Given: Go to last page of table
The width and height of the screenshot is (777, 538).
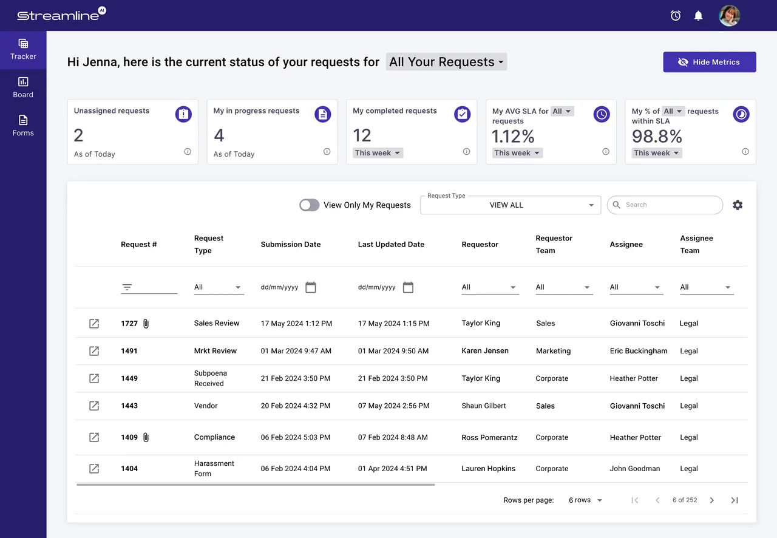Looking at the screenshot, I should pyautogui.click(x=735, y=500).
